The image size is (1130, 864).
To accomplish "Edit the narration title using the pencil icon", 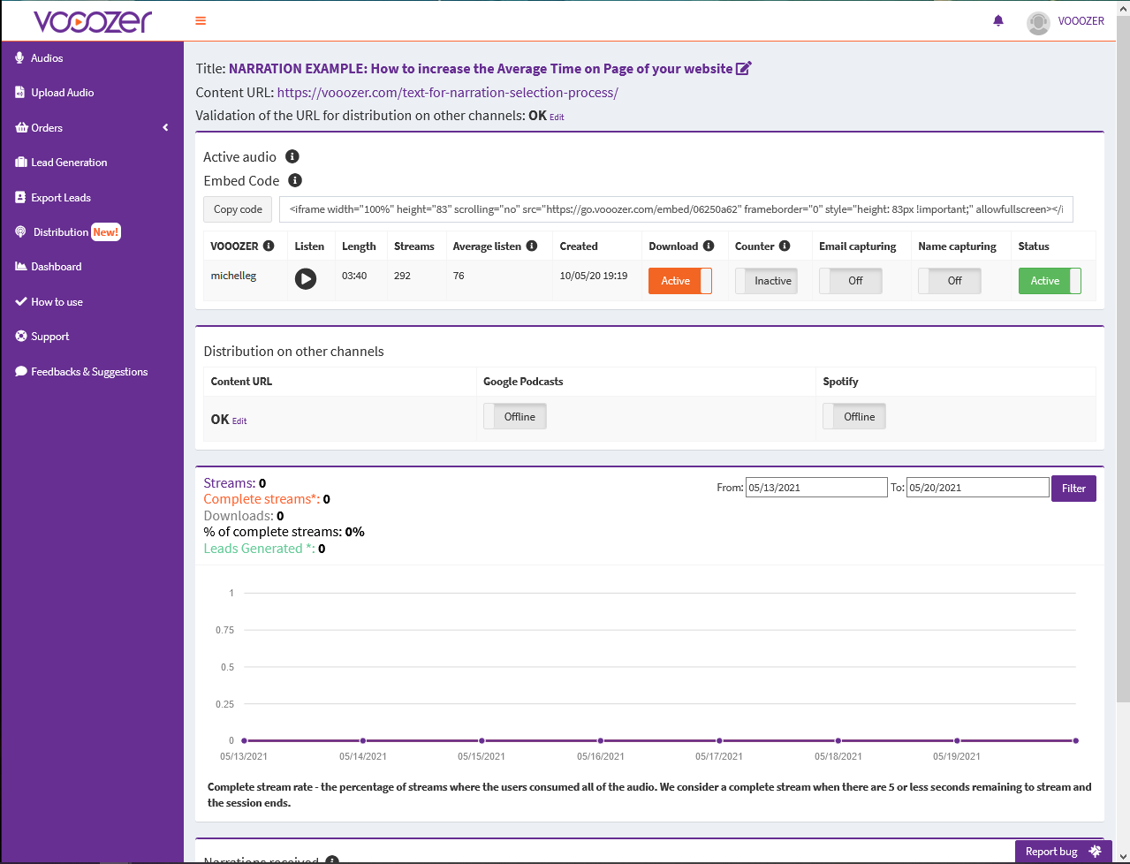I will (745, 67).
